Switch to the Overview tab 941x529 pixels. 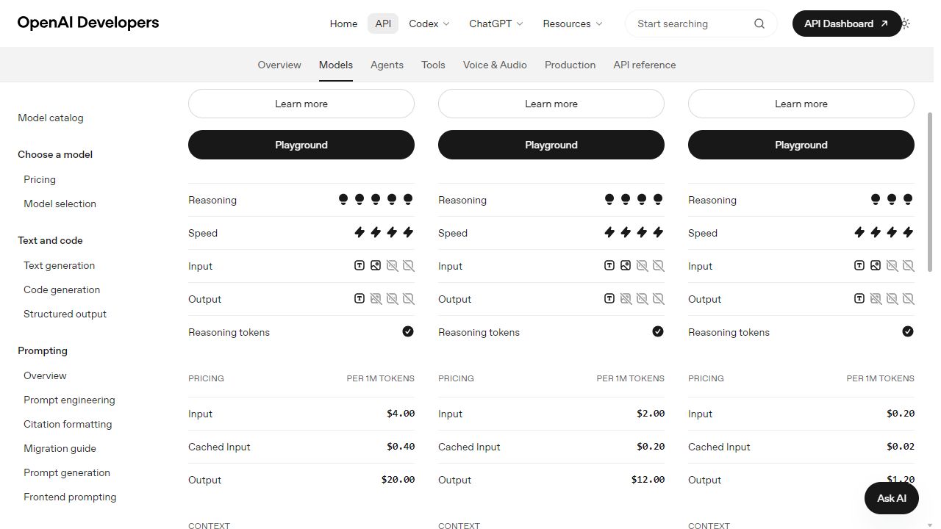pyautogui.click(x=279, y=65)
